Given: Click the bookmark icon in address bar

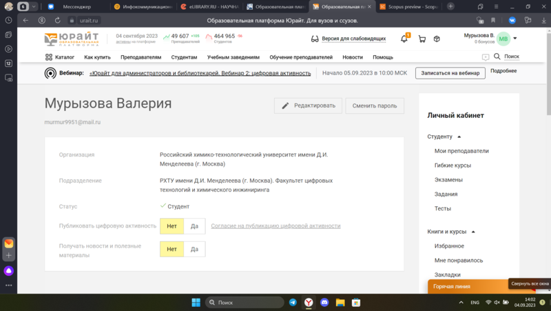Looking at the screenshot, I should (493, 21).
